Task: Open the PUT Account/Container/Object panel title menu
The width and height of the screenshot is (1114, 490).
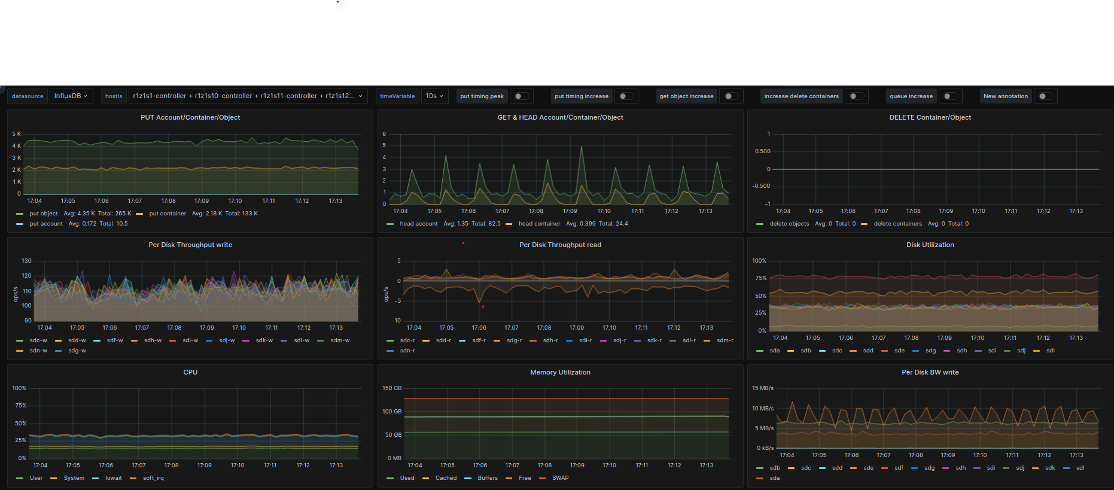Action: (190, 117)
